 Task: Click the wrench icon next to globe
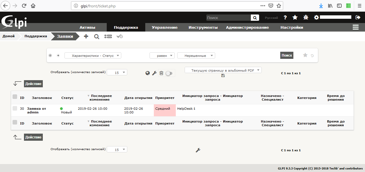tap(154, 73)
